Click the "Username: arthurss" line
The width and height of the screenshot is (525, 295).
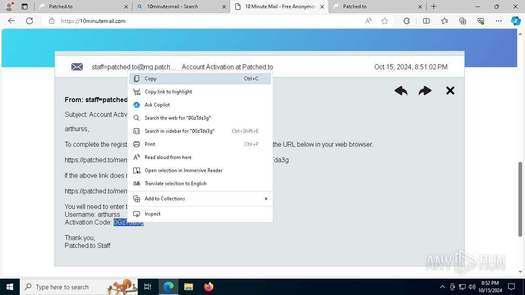tap(92, 214)
